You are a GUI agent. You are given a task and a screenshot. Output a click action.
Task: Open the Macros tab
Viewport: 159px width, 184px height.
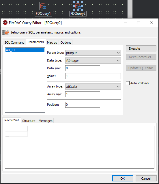coord(52,42)
